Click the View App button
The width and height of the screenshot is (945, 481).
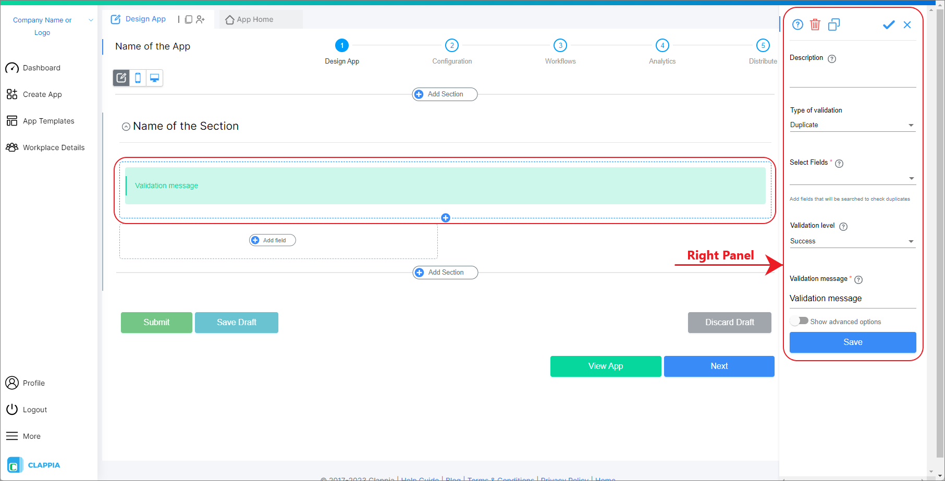pyautogui.click(x=605, y=366)
